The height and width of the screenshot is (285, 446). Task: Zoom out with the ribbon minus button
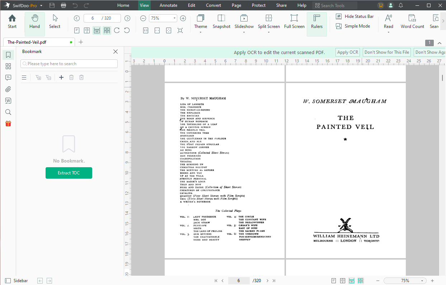point(143,18)
